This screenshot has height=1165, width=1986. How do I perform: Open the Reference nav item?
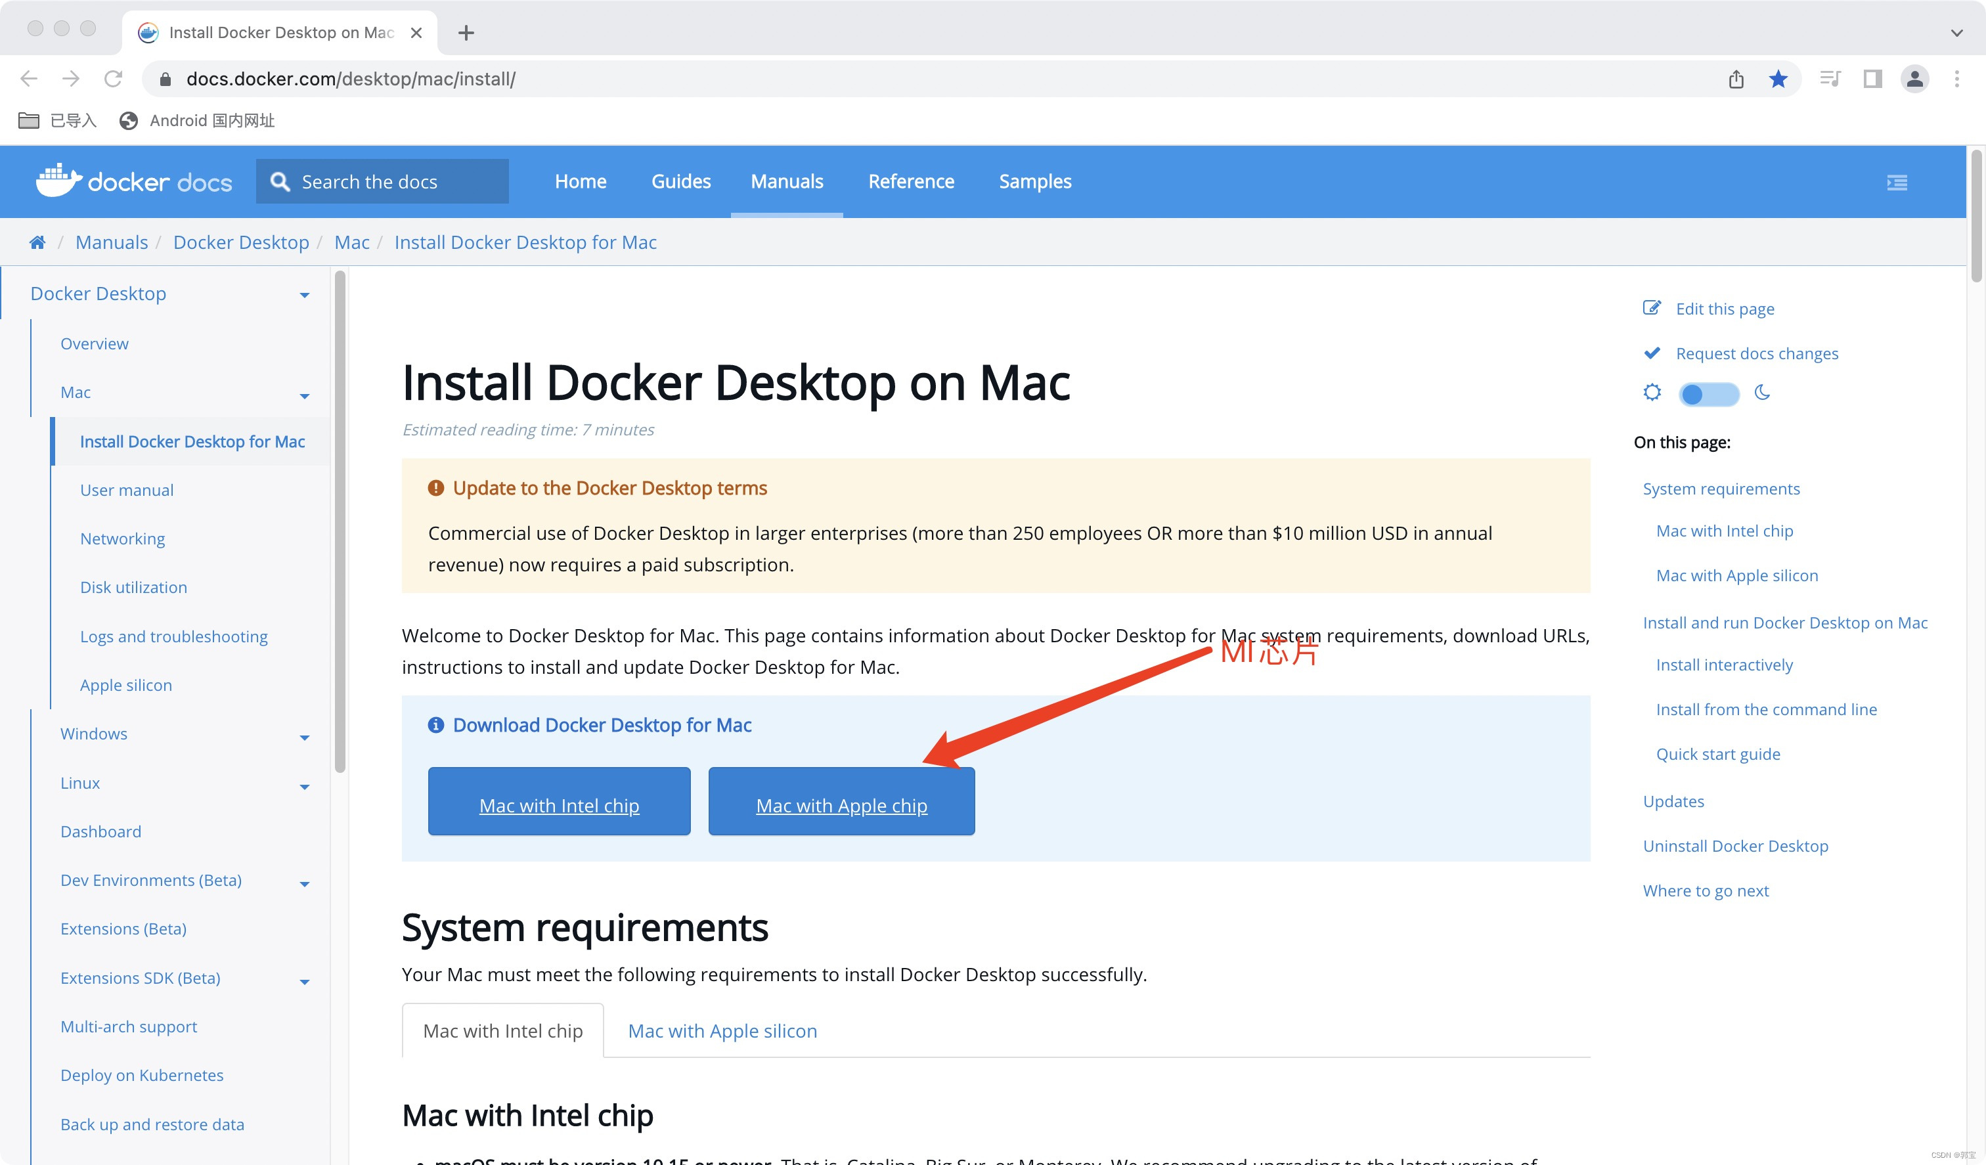[911, 181]
